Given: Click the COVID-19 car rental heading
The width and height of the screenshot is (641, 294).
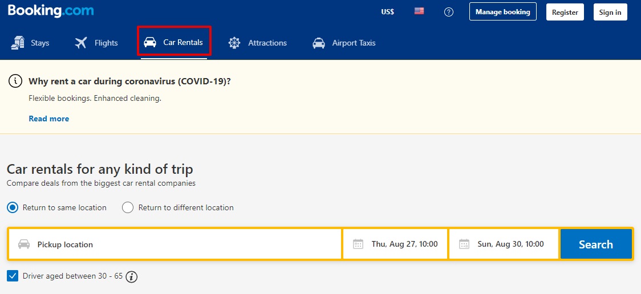Looking at the screenshot, I should point(130,81).
